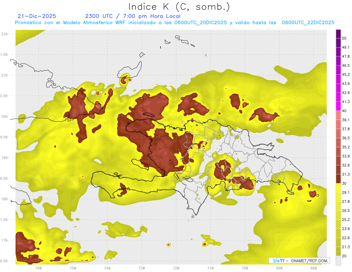Pick the dark brown segment between 30 and 31.3
352x272 pixels.
(x=338, y=179)
